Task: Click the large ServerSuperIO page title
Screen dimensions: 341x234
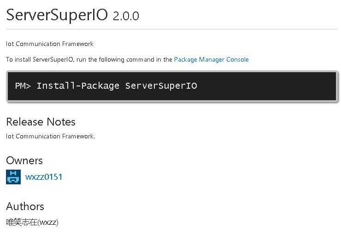Action: tap(57, 15)
